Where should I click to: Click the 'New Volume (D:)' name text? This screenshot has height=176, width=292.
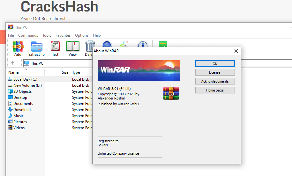pos(27,85)
